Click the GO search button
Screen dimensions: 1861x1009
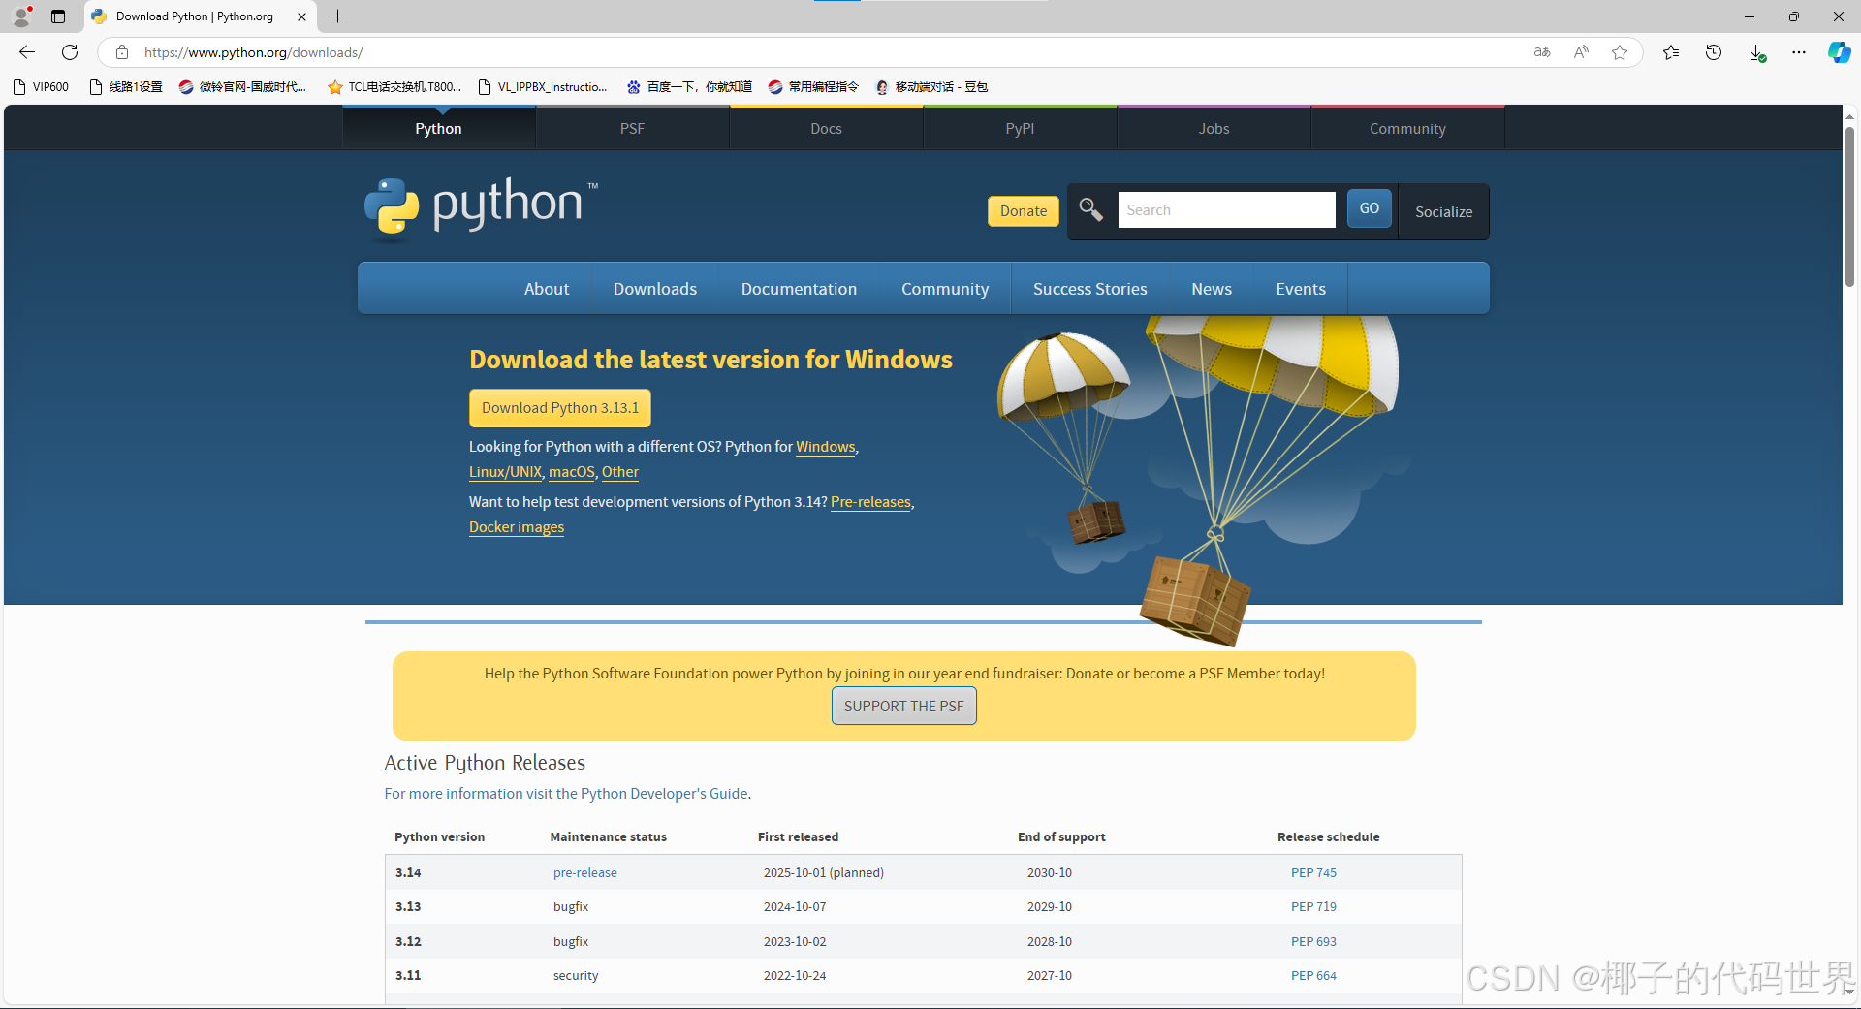[1369, 208]
